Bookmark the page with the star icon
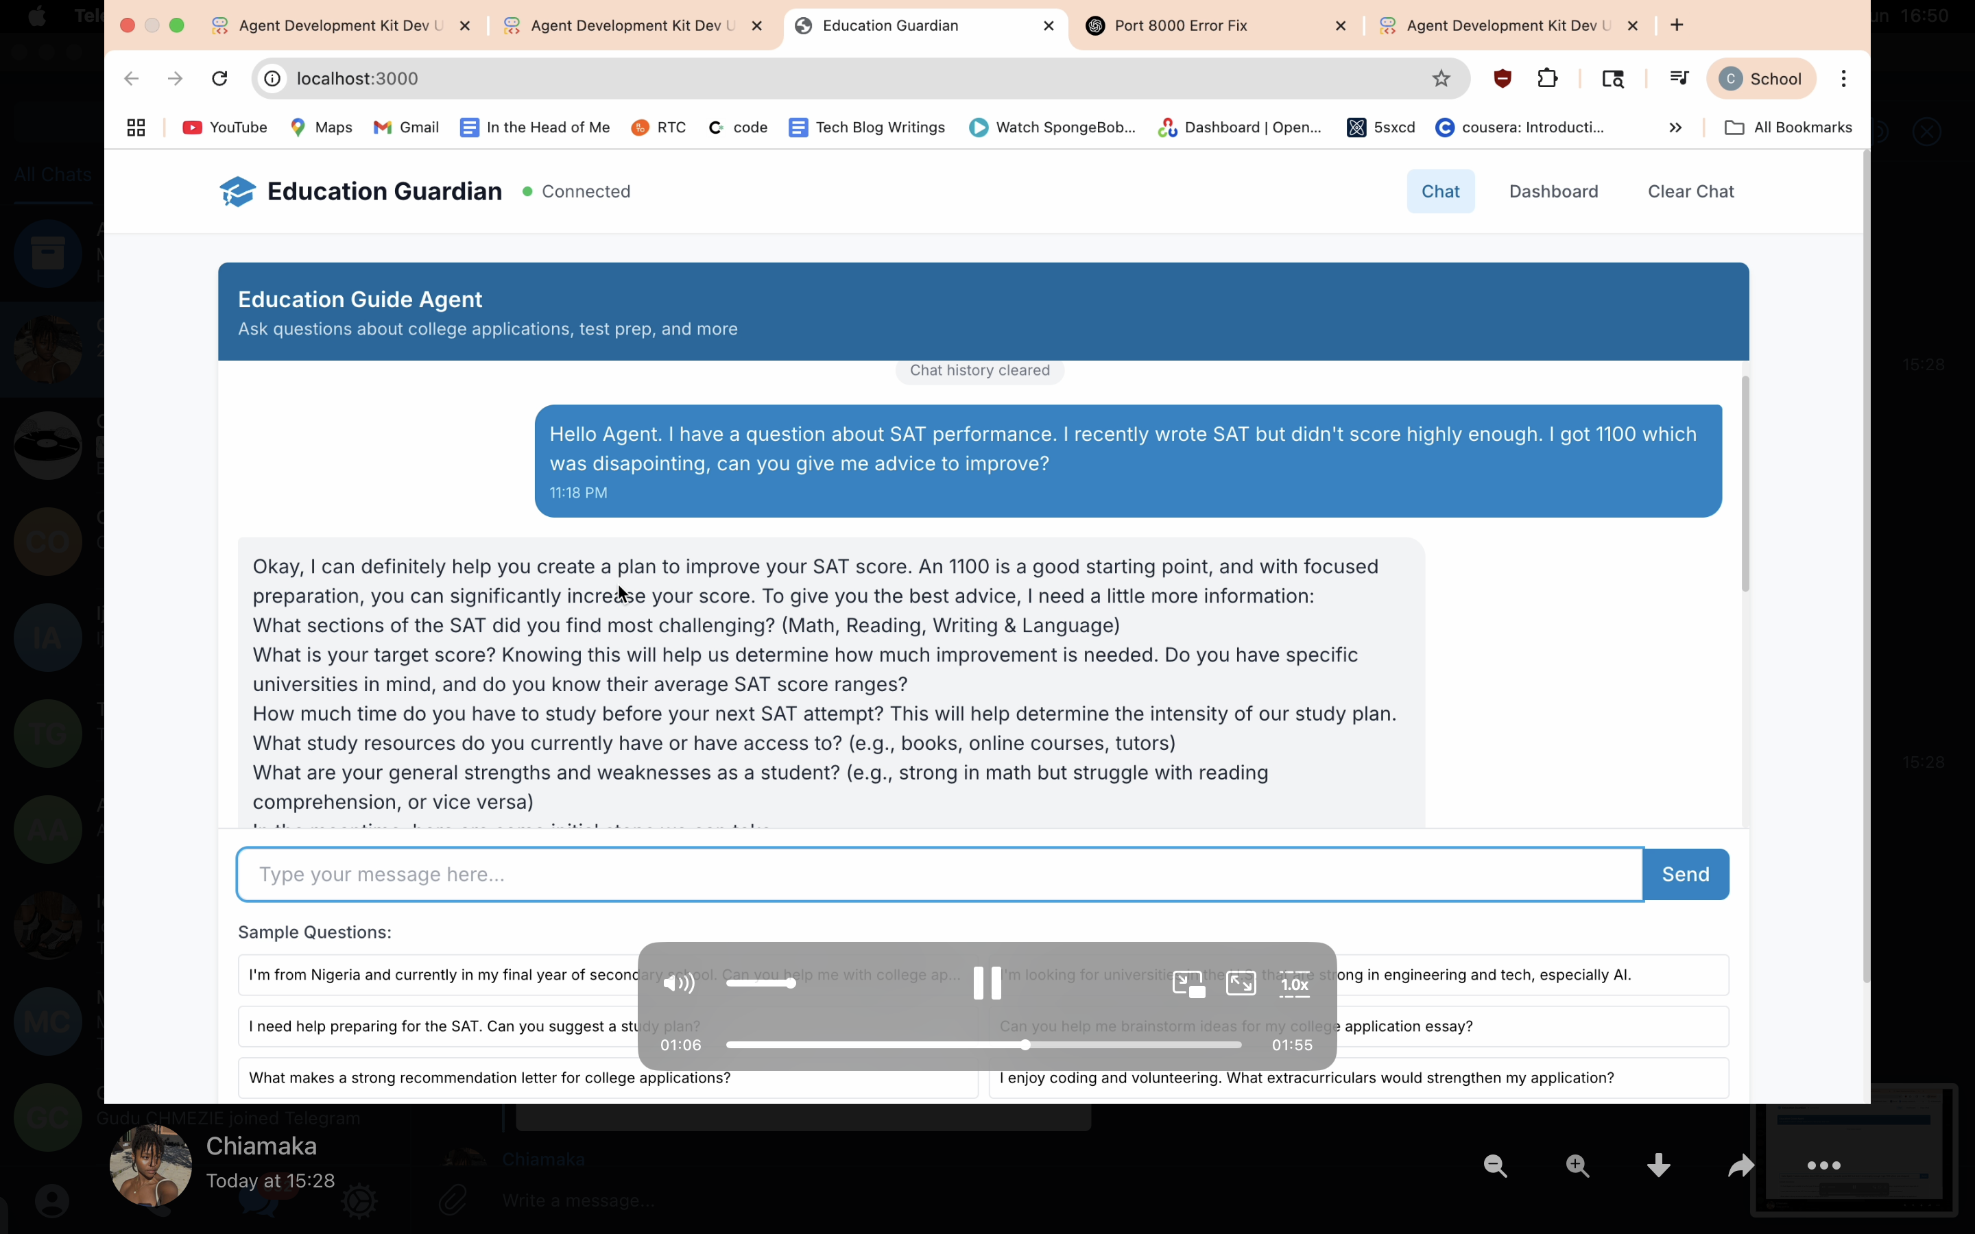Screen dimensions: 1975x1234 1441,78
